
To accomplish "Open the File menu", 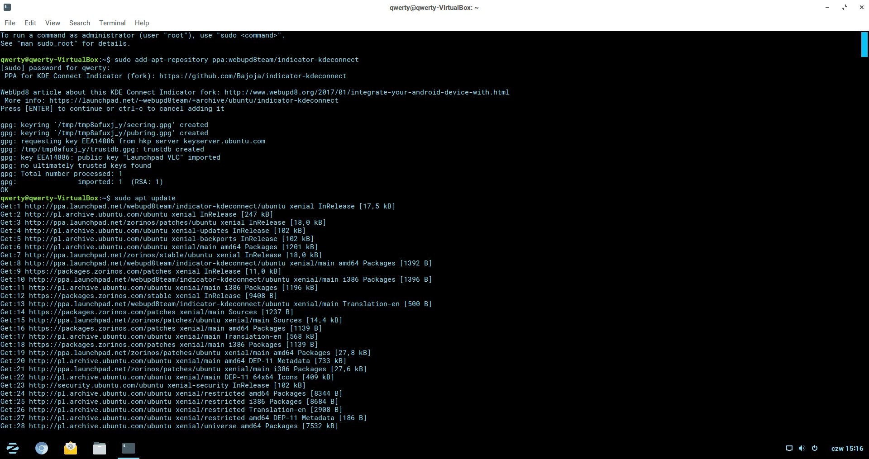I will [x=10, y=23].
